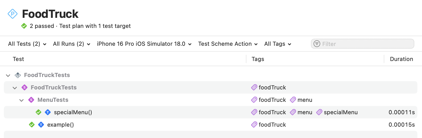The height and width of the screenshot is (138, 422).
Task: Click foodTruck tag in specialMenu() row
Action: point(269,112)
